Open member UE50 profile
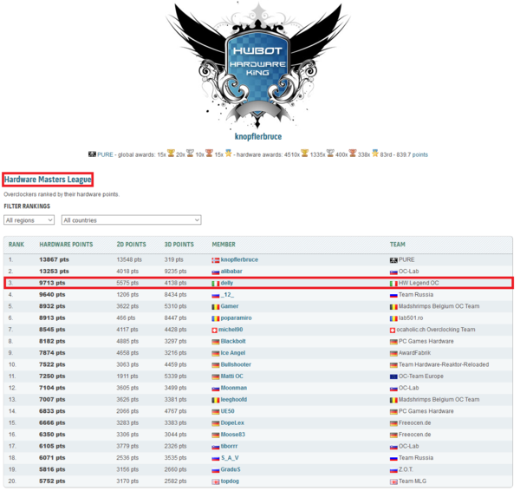This screenshot has width=520, height=491. click(227, 411)
